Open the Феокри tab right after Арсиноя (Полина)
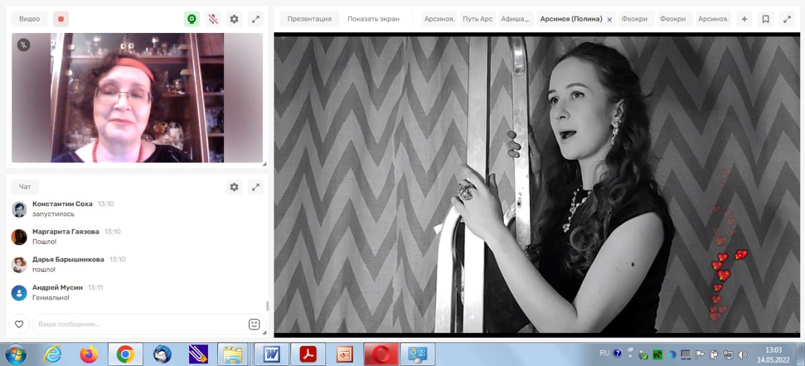Image resolution: width=805 pixels, height=366 pixels. [x=636, y=19]
